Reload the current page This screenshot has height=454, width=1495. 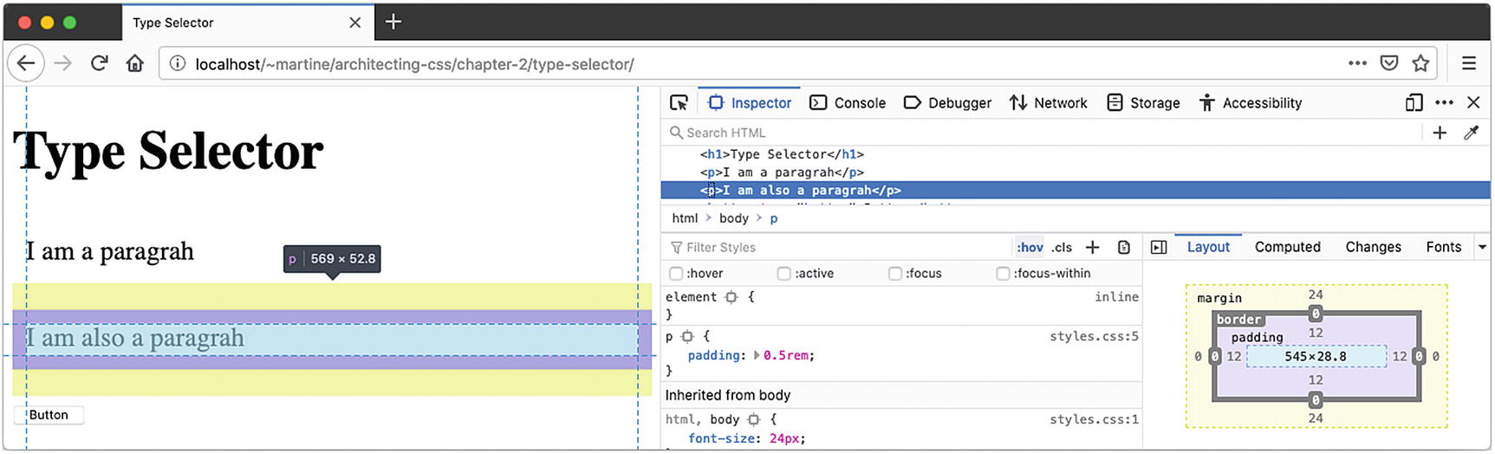tap(100, 63)
